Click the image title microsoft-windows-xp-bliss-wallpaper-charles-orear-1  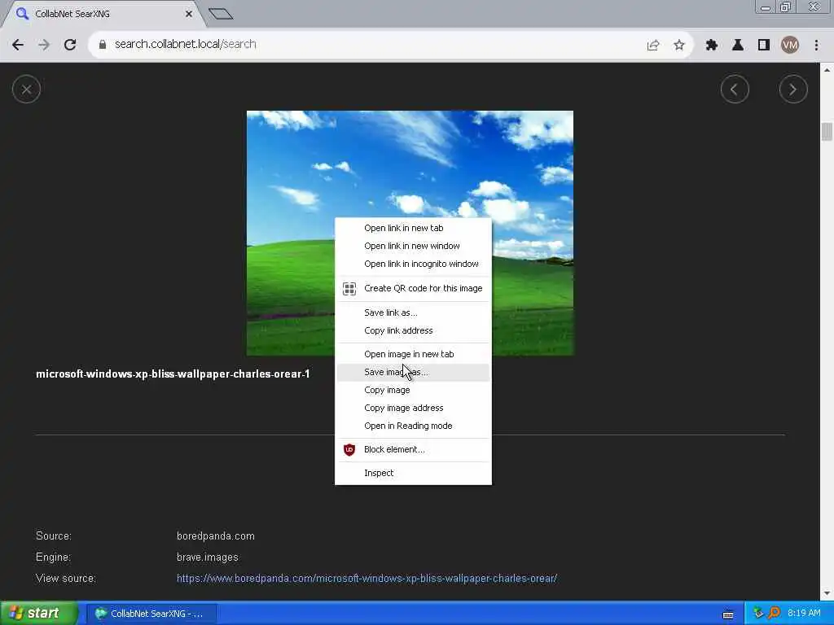173,374
